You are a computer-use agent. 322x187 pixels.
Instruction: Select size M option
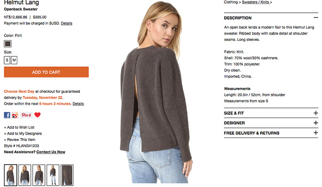[x=14, y=60]
